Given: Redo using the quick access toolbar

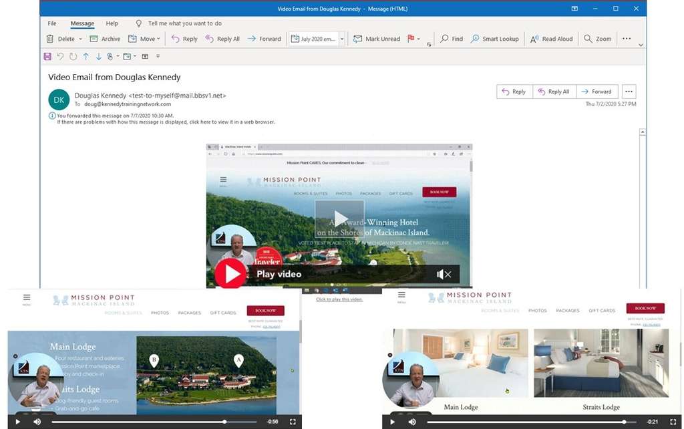Looking at the screenshot, I should [x=73, y=56].
